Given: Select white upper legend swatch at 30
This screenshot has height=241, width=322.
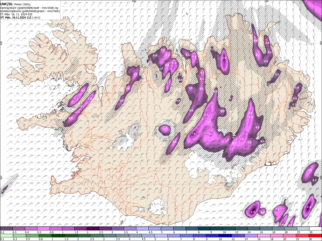Looking at the screenshot, I should [315, 229].
